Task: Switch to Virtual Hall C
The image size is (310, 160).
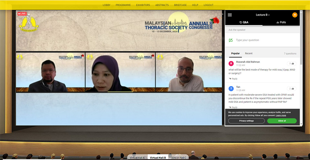Action: point(179,157)
